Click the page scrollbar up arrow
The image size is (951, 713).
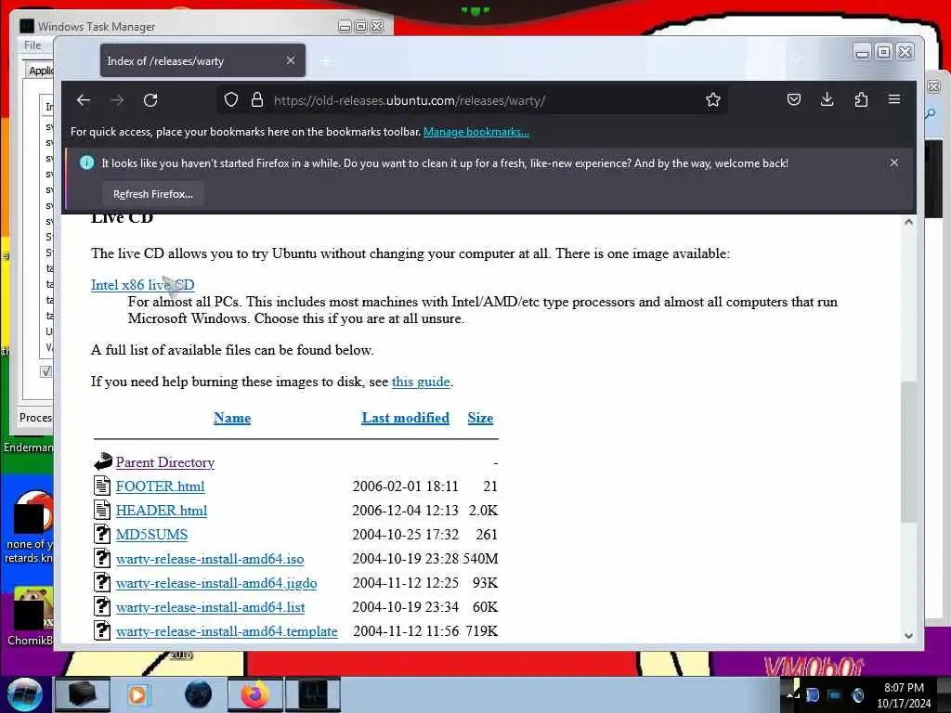click(908, 222)
